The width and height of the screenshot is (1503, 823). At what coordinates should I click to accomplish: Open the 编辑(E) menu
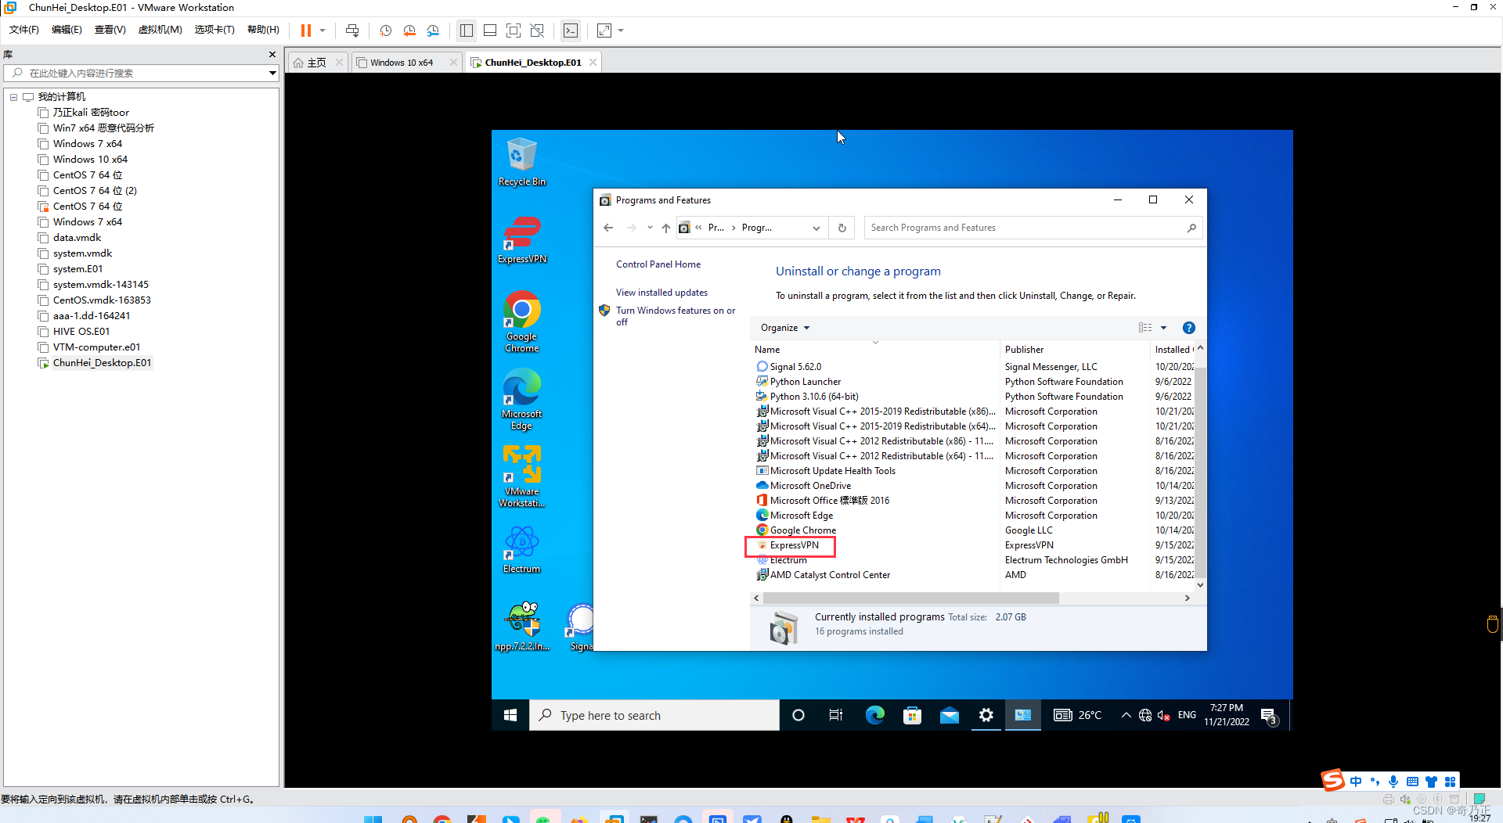pos(67,30)
